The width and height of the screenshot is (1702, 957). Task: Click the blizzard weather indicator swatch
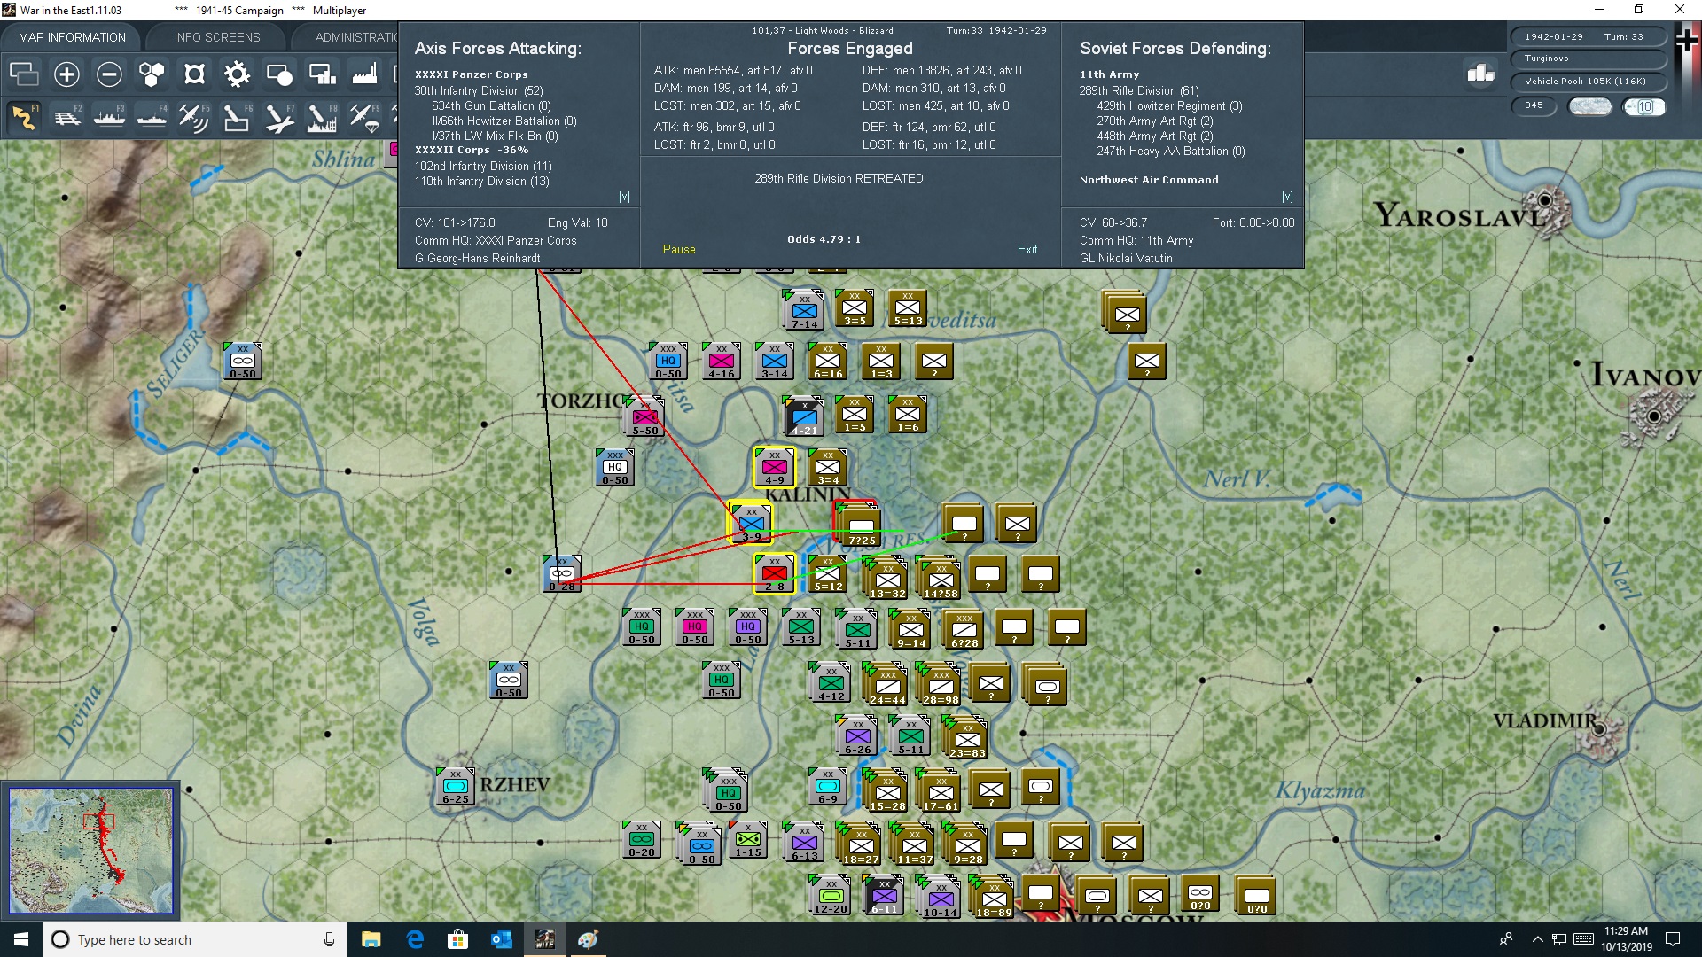point(1589,105)
